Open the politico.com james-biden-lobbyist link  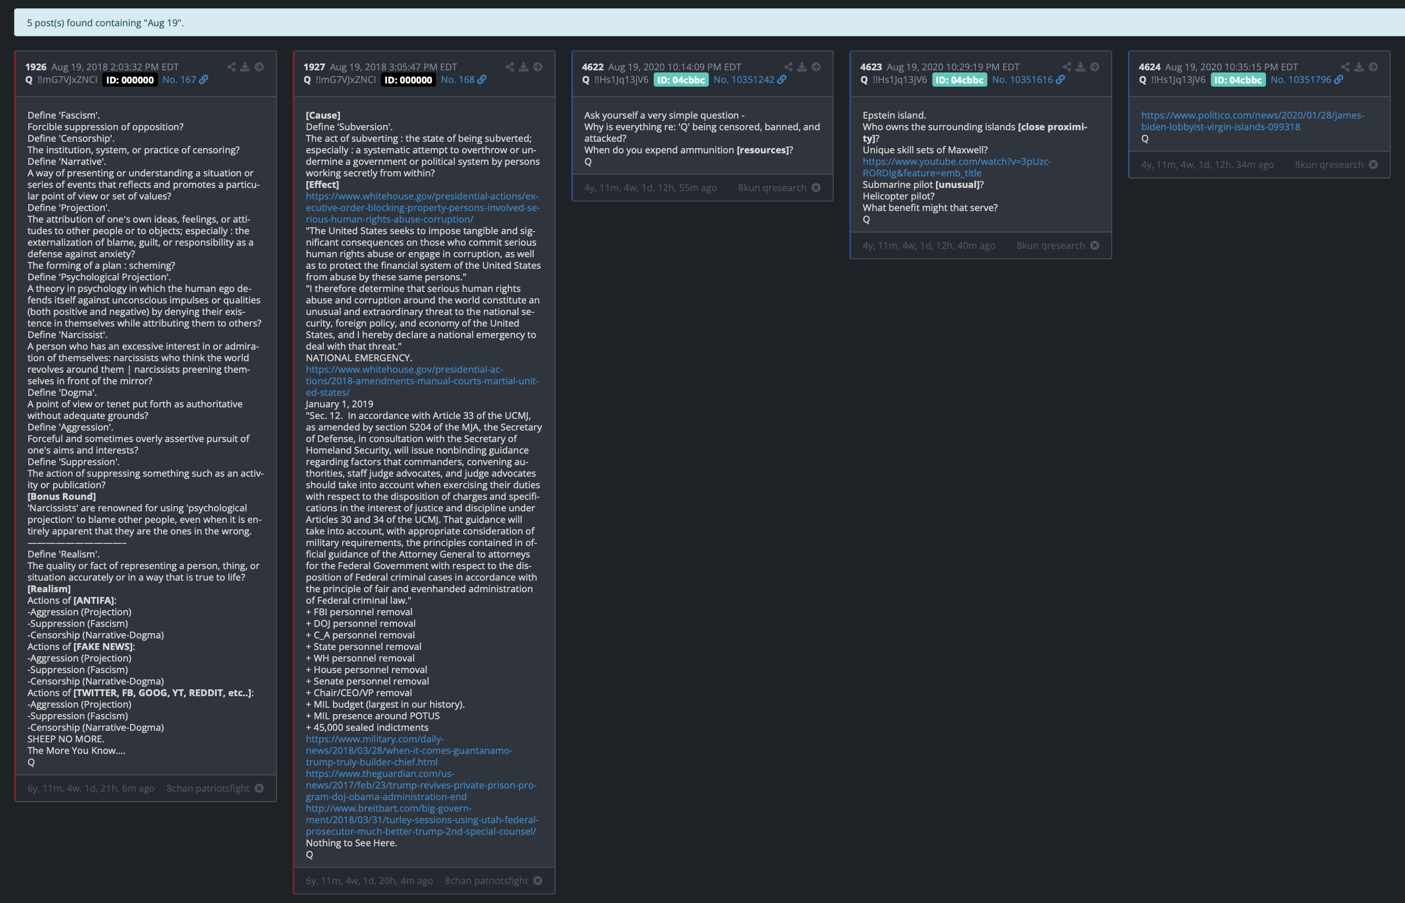1252,121
